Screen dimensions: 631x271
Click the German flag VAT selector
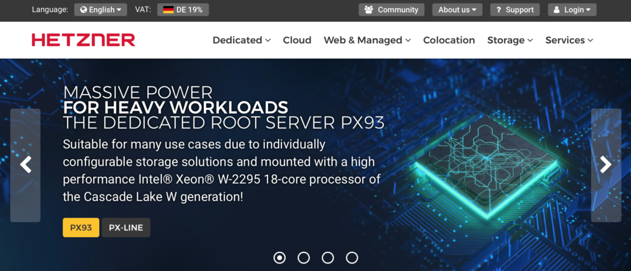click(x=183, y=10)
